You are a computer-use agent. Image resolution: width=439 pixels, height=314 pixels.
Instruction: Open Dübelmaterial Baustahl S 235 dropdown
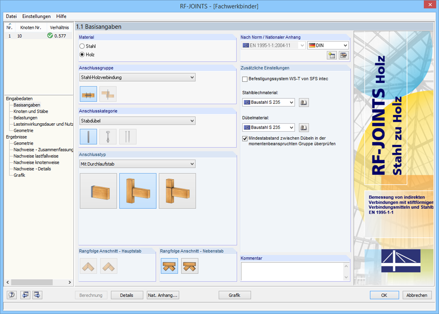tap(268, 127)
